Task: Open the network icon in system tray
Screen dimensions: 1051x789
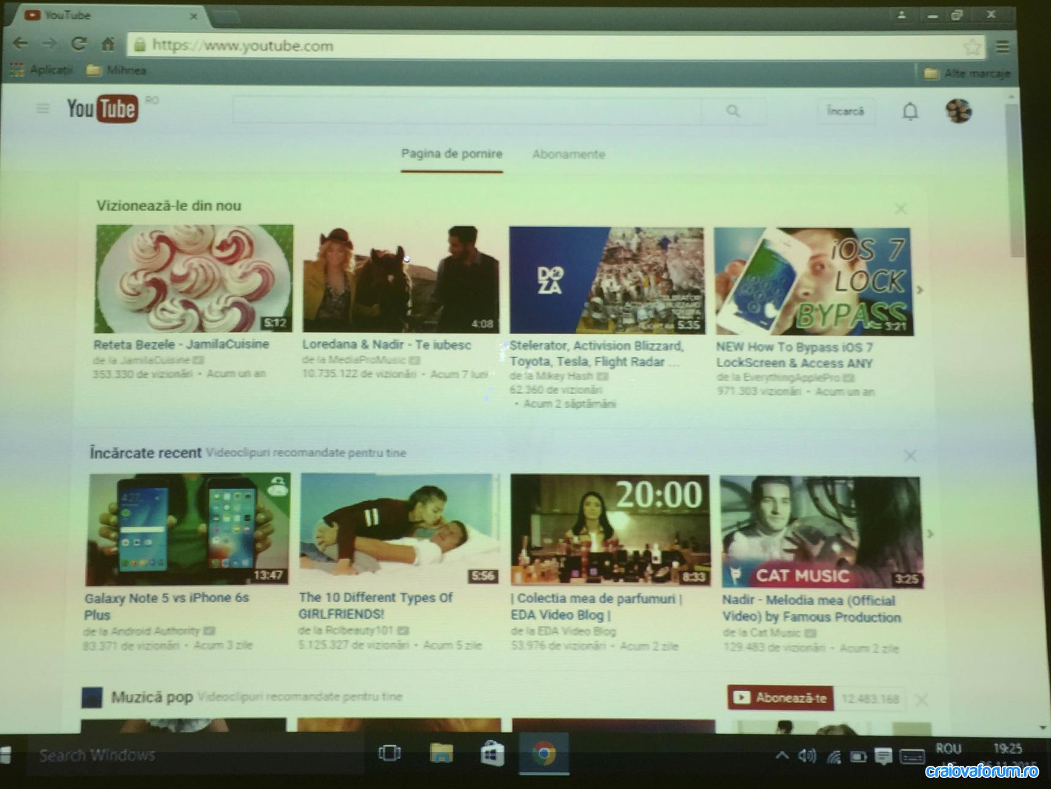Action: point(833,757)
